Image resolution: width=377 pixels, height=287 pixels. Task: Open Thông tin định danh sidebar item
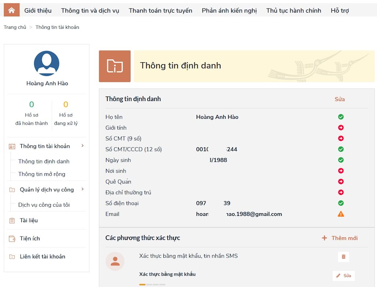click(x=44, y=161)
